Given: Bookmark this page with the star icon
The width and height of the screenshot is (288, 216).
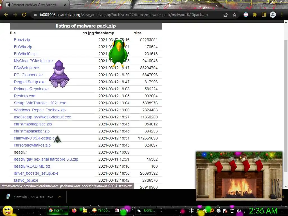Looking at the screenshot, I should [x=235, y=15].
